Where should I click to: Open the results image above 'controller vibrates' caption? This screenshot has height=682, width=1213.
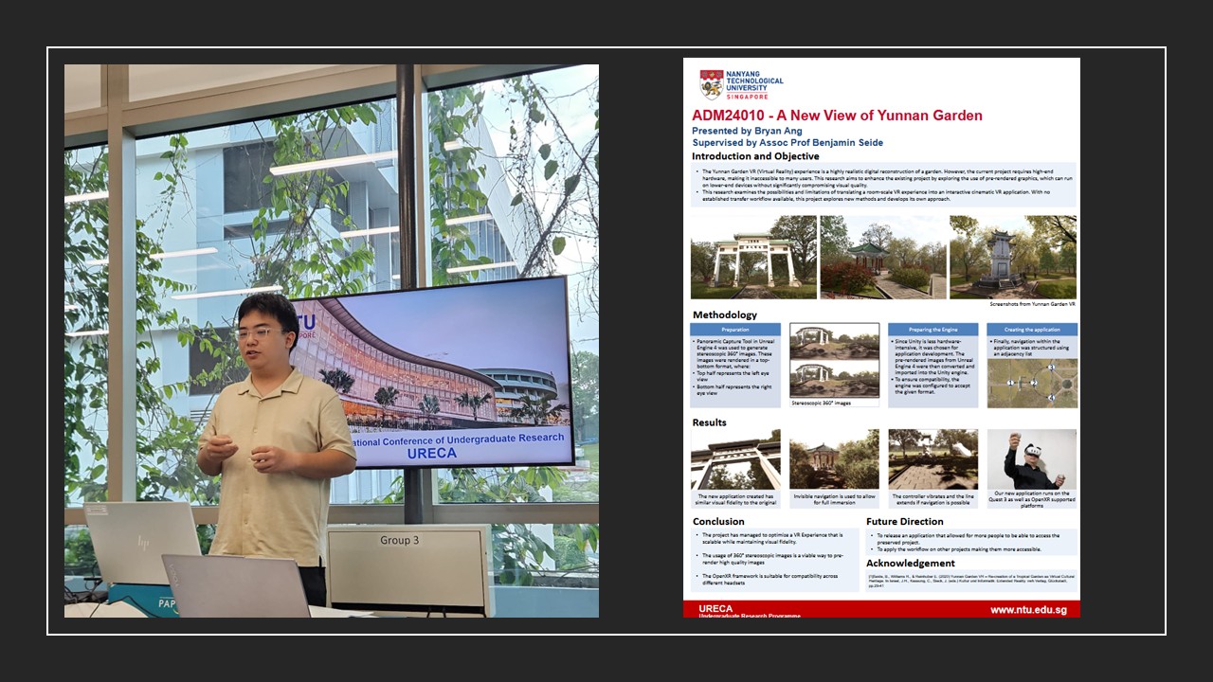tap(933, 459)
